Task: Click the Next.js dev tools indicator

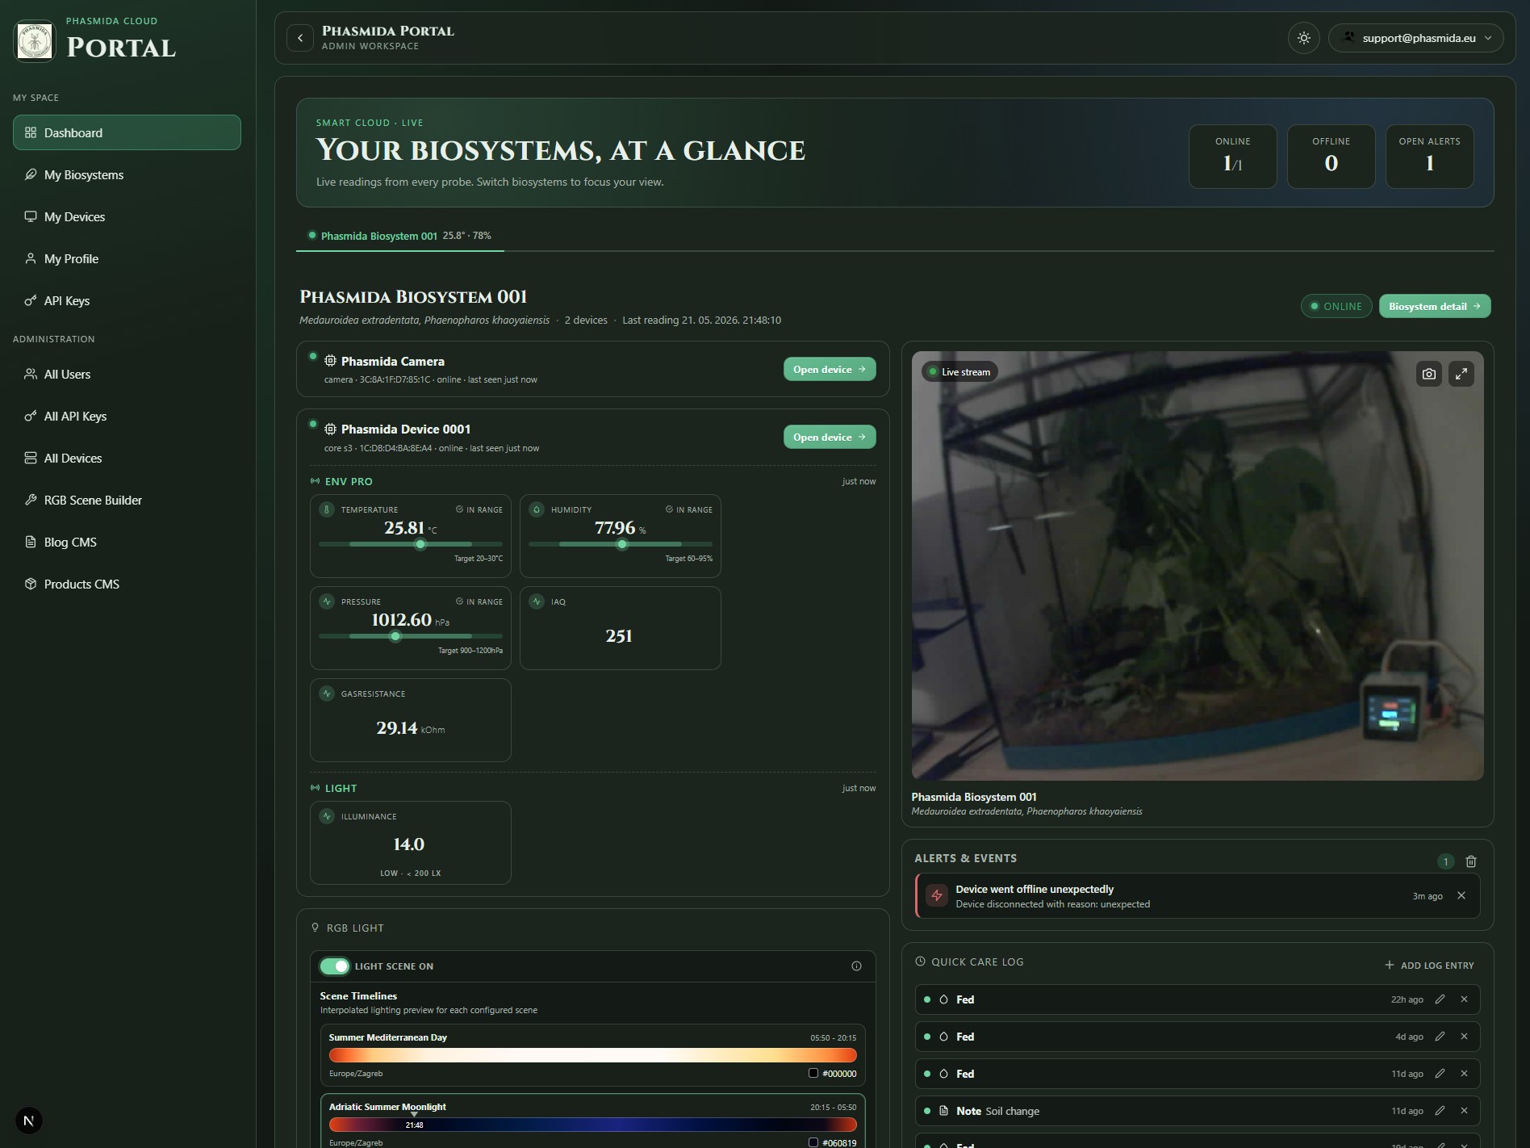Action: [29, 1121]
